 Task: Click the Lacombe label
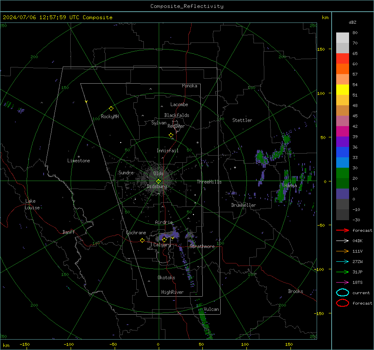point(179,104)
